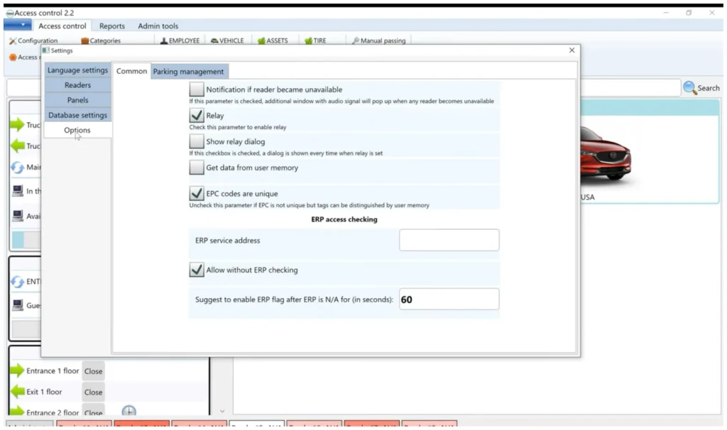The image size is (727, 430).
Task: Click the scroll down arrow of left panel
Action: pos(222,411)
